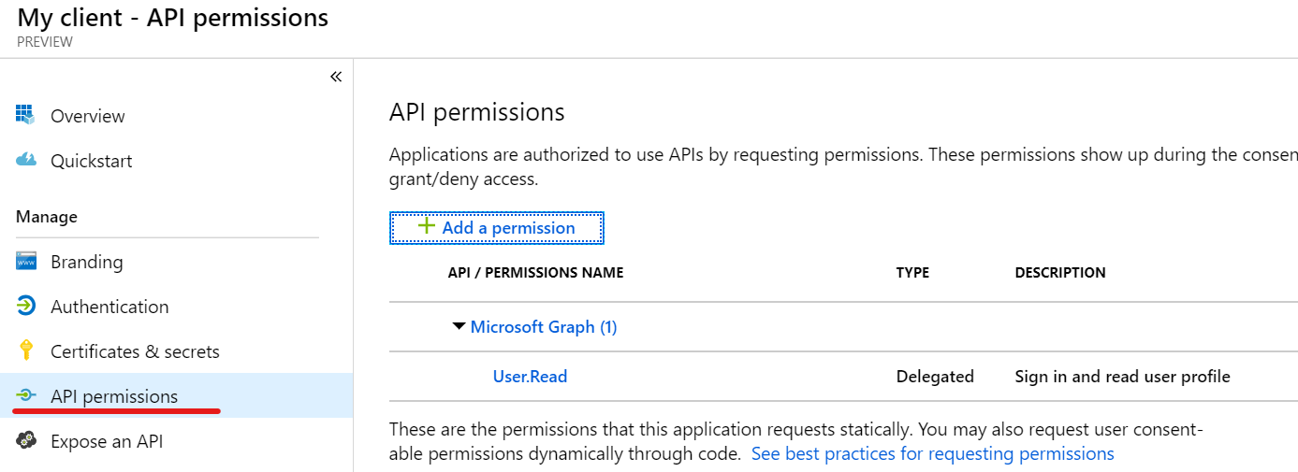
Task: Click the API permissions sidebar icon
Action: pyautogui.click(x=26, y=395)
